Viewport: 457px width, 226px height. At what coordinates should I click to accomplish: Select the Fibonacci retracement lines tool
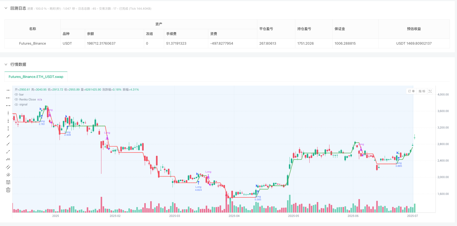click(8, 182)
